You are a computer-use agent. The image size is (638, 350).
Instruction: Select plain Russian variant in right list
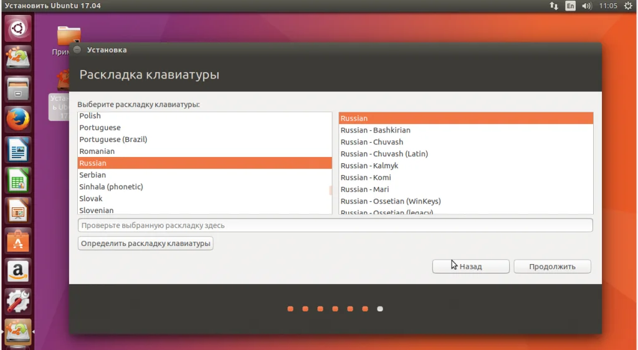coord(466,118)
